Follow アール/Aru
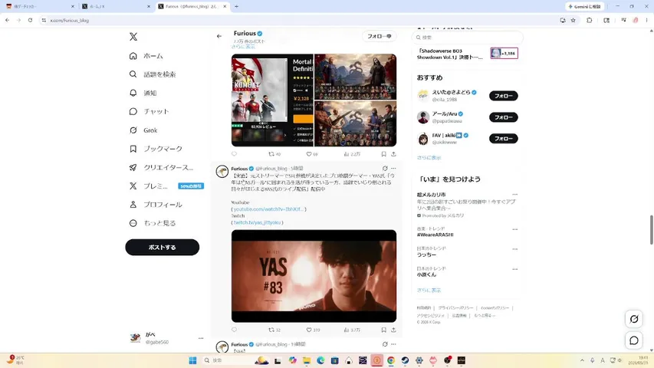The height and width of the screenshot is (368, 654). coord(504,117)
